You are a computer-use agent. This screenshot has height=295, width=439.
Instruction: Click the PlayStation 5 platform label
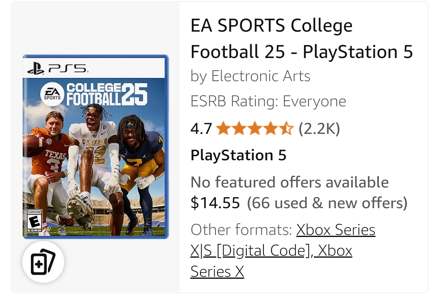(238, 155)
